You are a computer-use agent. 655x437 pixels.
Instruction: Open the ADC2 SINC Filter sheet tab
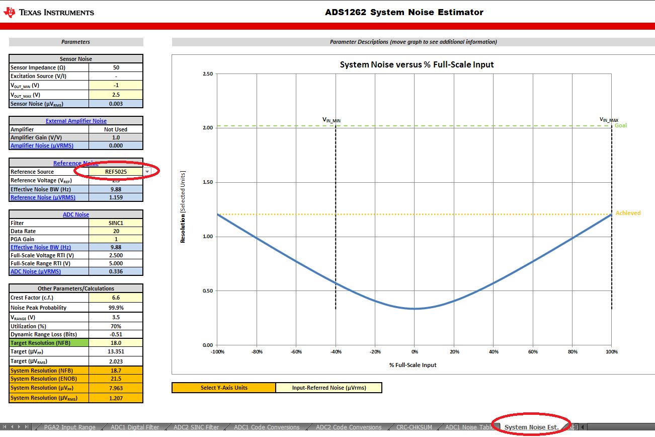[196, 427]
